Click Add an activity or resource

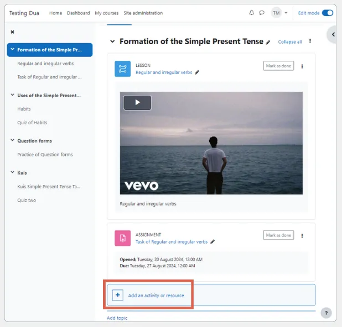156,296
